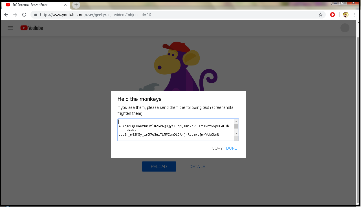Viewport: 361px width, 207px height.
Task: Click DONE to close the dialog
Action: [x=232, y=148]
